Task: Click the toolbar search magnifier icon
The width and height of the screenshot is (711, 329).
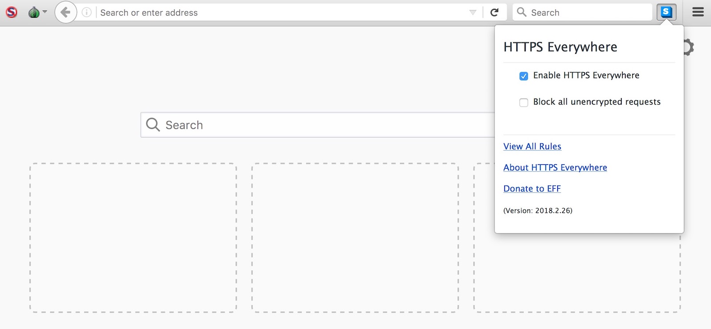Action: tap(522, 12)
